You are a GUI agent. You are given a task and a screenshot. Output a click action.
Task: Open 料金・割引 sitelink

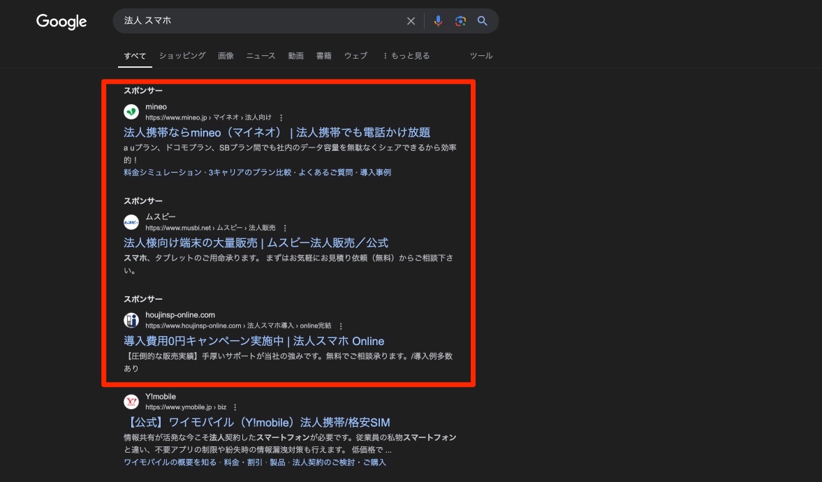click(x=243, y=462)
